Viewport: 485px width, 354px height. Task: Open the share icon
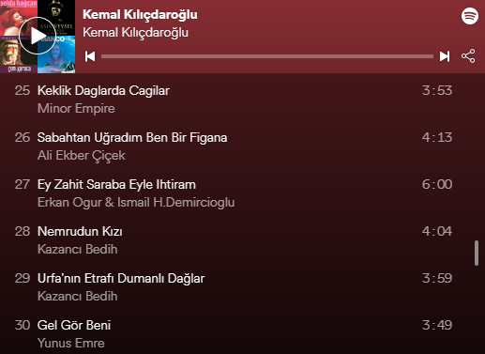(x=468, y=56)
